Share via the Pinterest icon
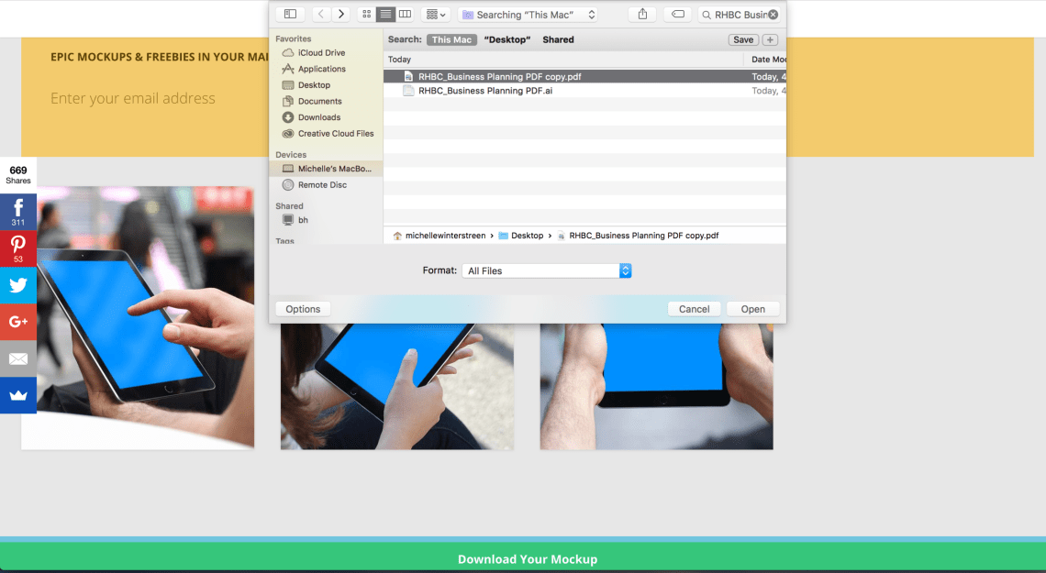This screenshot has height=573, width=1046. [18, 248]
